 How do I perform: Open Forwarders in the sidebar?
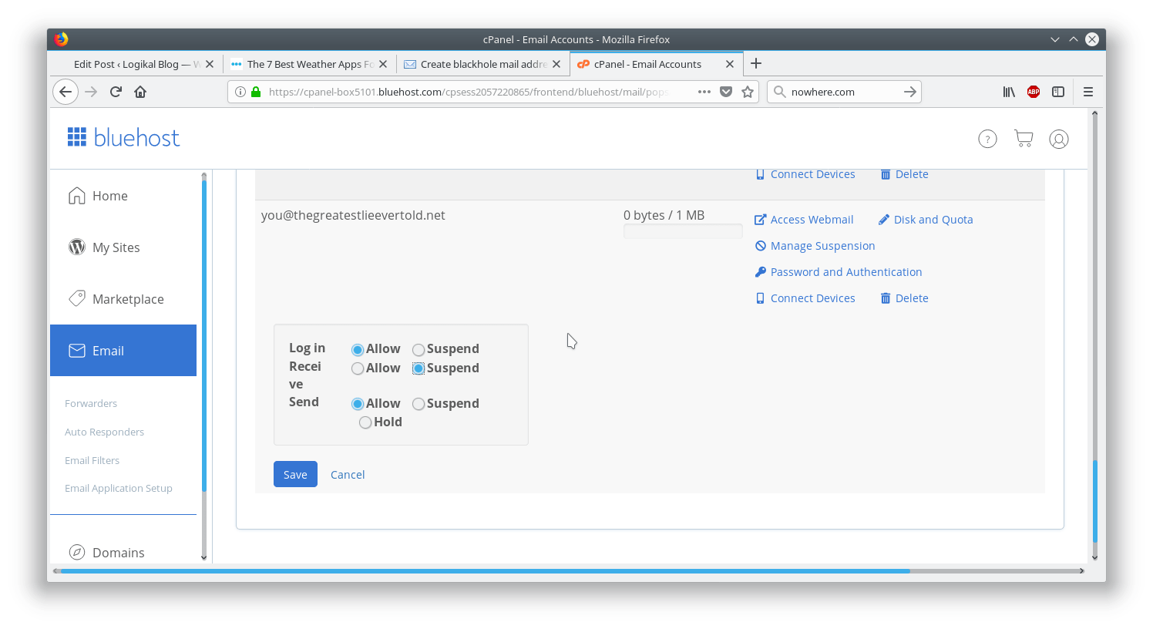click(91, 403)
